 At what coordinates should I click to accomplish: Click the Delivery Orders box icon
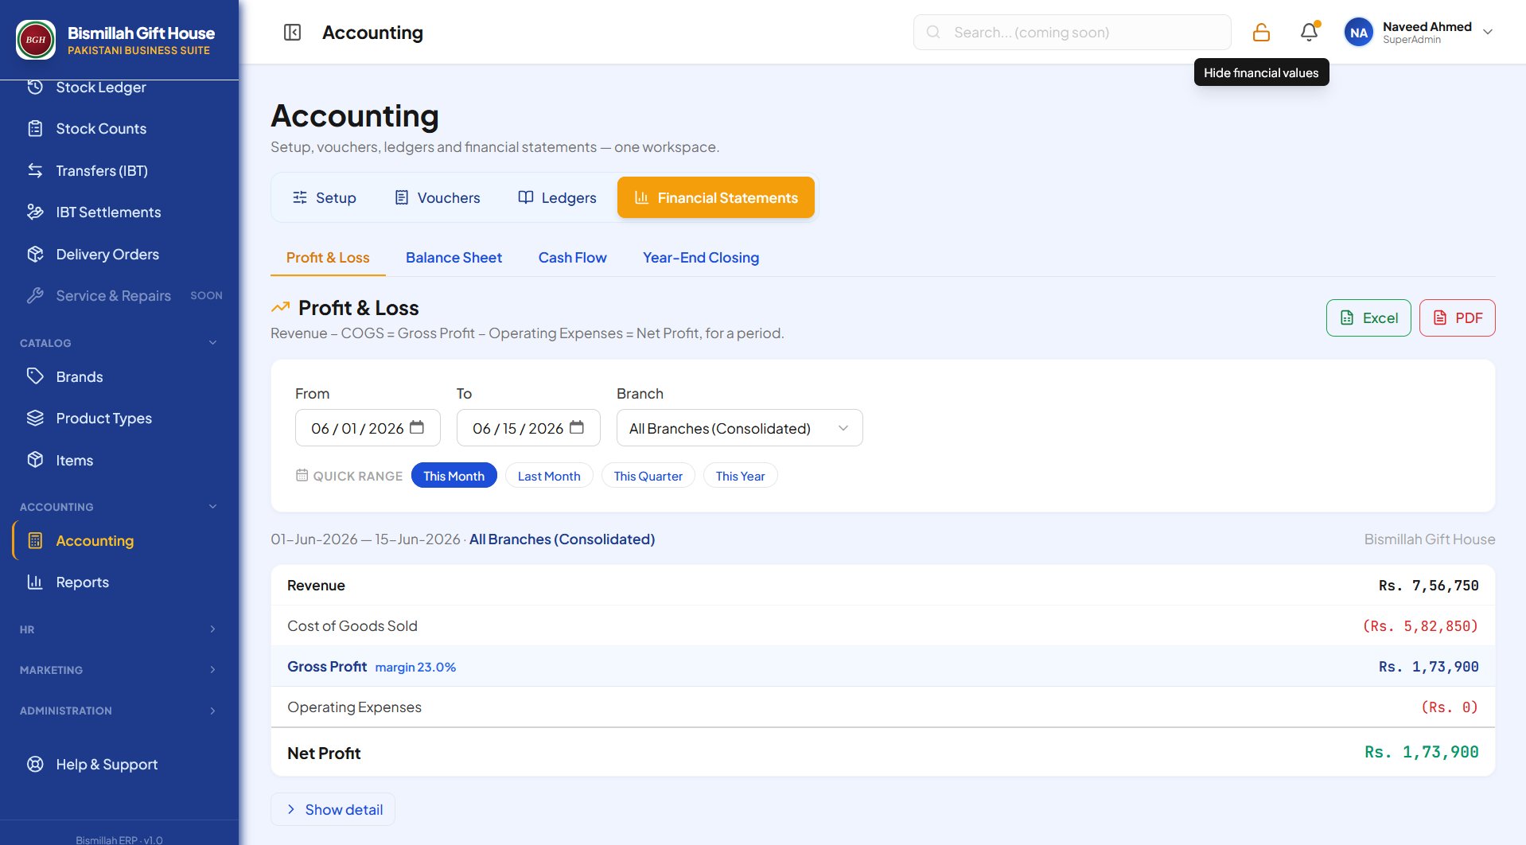click(35, 255)
